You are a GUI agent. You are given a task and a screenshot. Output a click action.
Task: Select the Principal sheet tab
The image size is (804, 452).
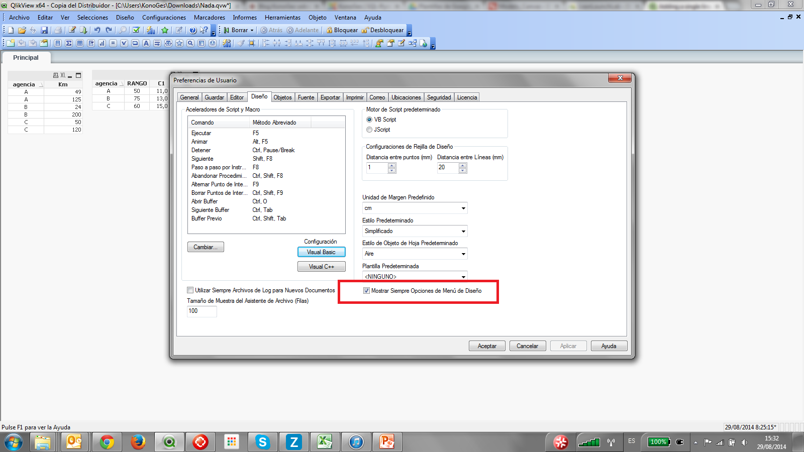(26, 58)
